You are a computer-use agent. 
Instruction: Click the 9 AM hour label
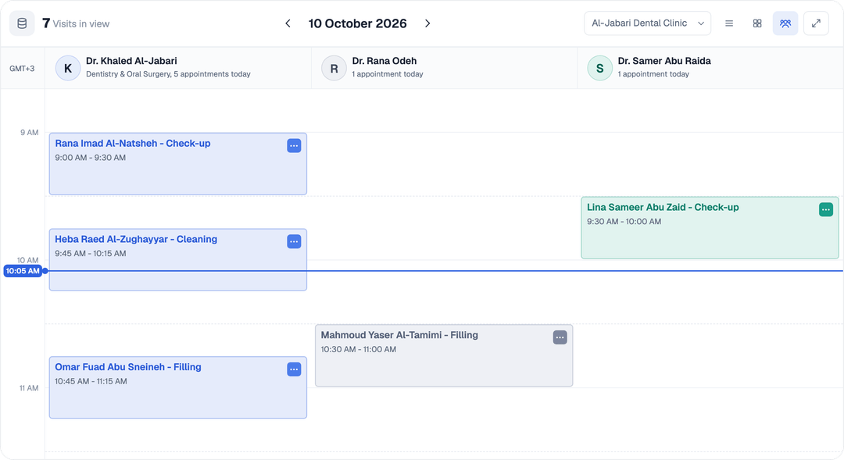(30, 132)
